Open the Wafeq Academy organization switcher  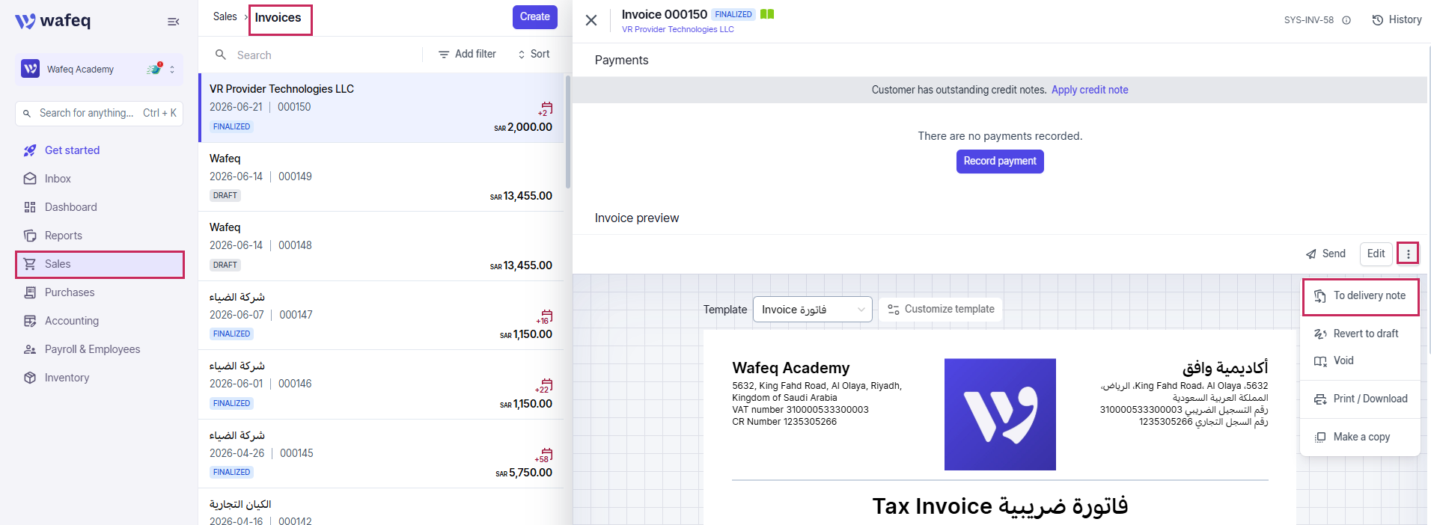tap(99, 70)
